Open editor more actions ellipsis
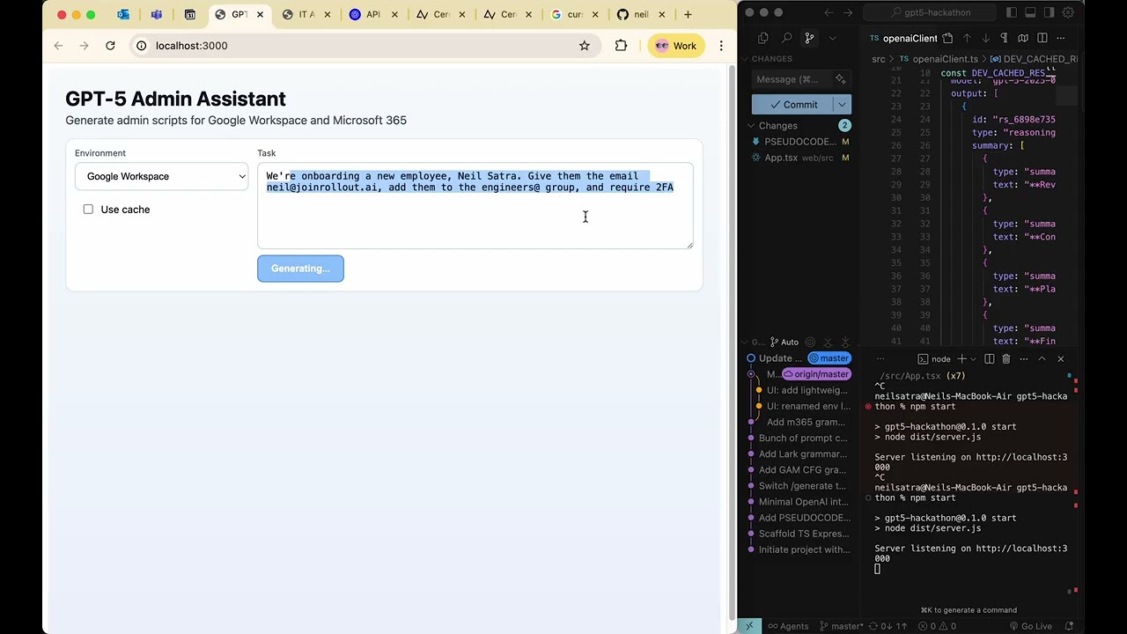Viewport: 1127px width, 634px height. 1061,38
